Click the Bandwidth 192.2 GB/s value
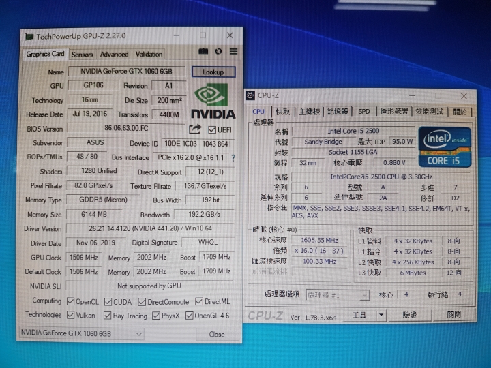The height and width of the screenshot is (368, 491). point(204,215)
